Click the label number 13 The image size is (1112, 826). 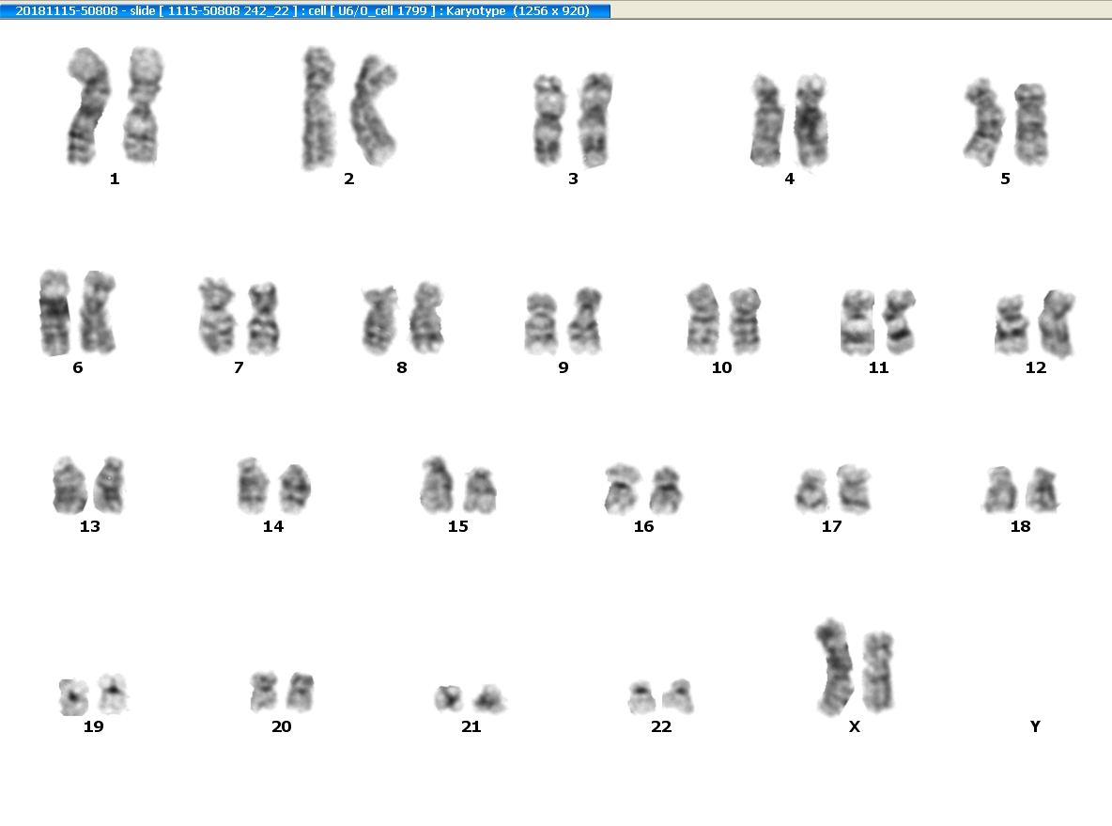click(89, 526)
